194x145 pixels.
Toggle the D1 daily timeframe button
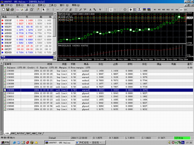coord(181,10)
